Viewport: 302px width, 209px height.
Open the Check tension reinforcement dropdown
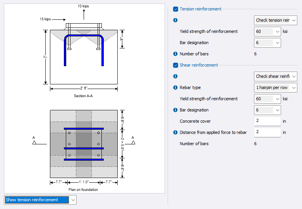tap(276, 20)
